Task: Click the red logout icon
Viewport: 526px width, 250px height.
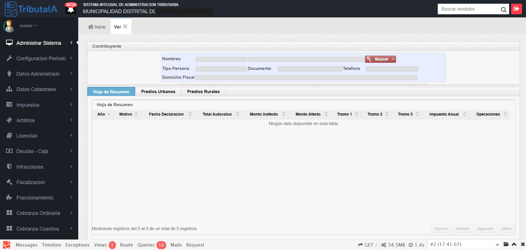Action: [516, 9]
